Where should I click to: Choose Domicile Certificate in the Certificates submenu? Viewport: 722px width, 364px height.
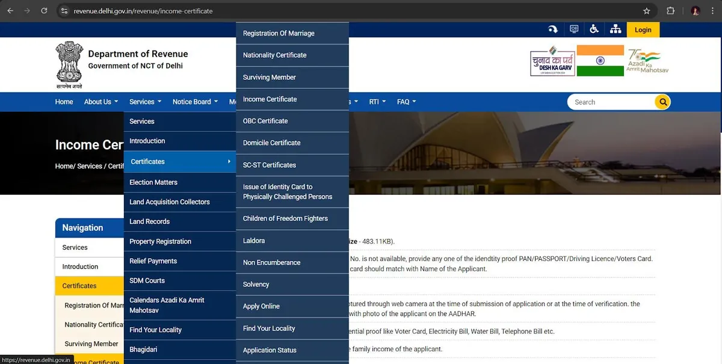[271, 143]
